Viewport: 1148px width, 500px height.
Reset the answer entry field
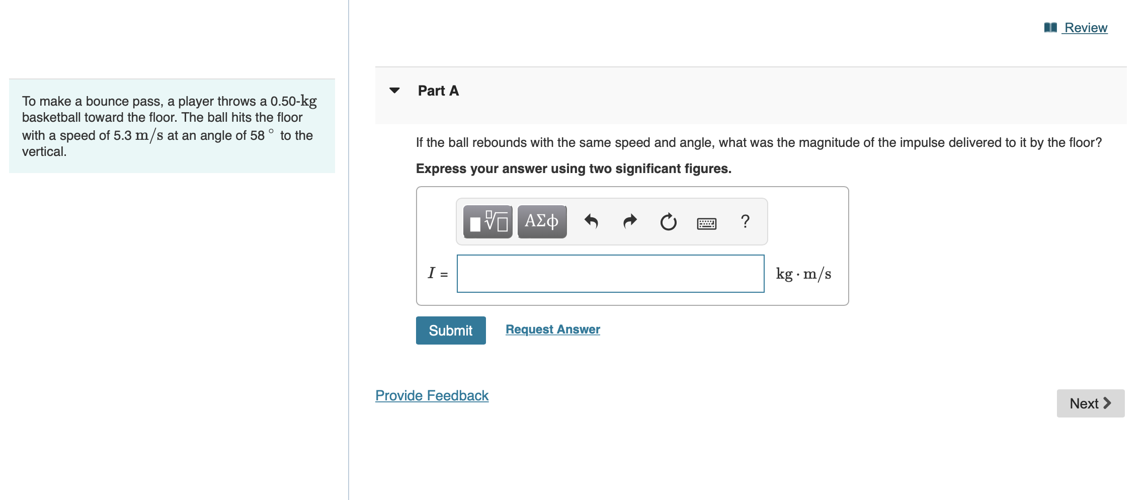[x=667, y=221]
